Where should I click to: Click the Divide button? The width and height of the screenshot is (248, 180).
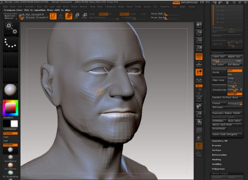tap(219, 72)
